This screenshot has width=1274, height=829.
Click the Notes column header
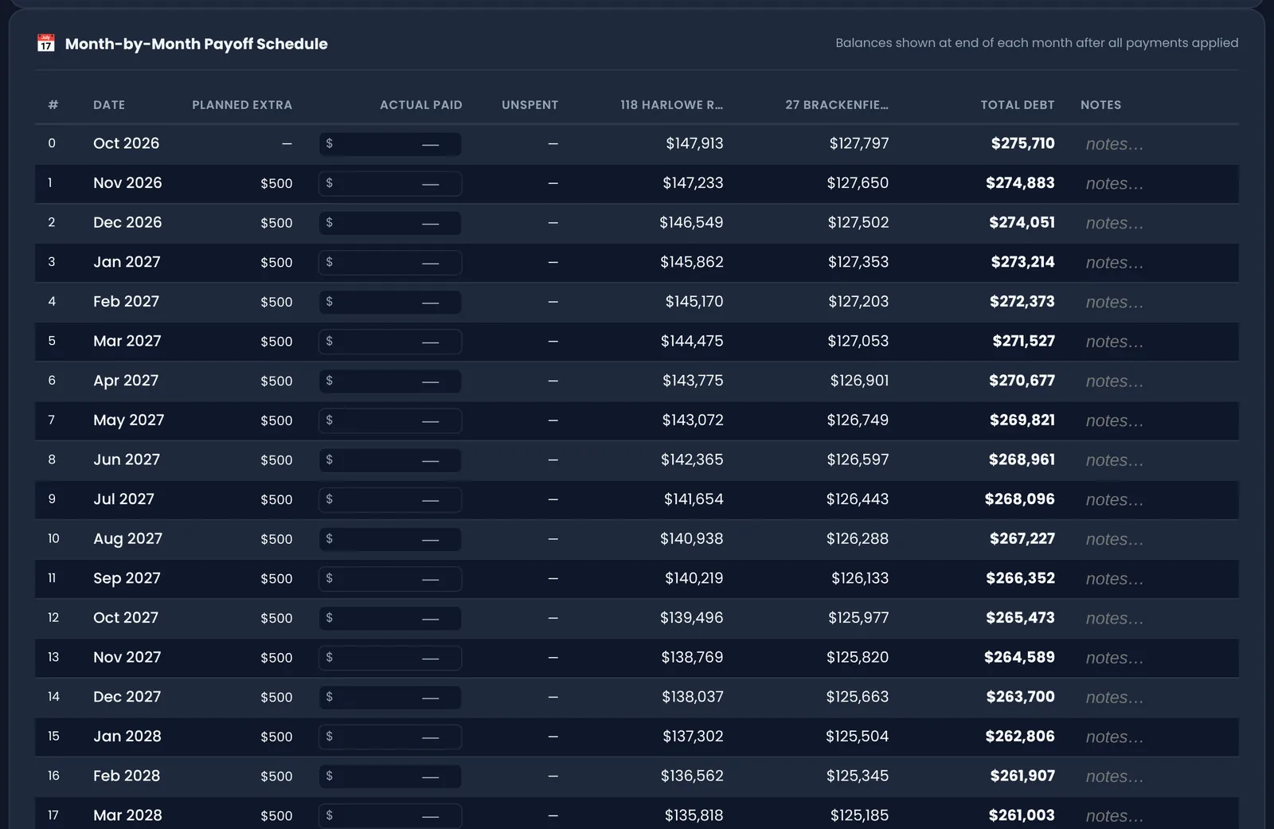click(1100, 105)
